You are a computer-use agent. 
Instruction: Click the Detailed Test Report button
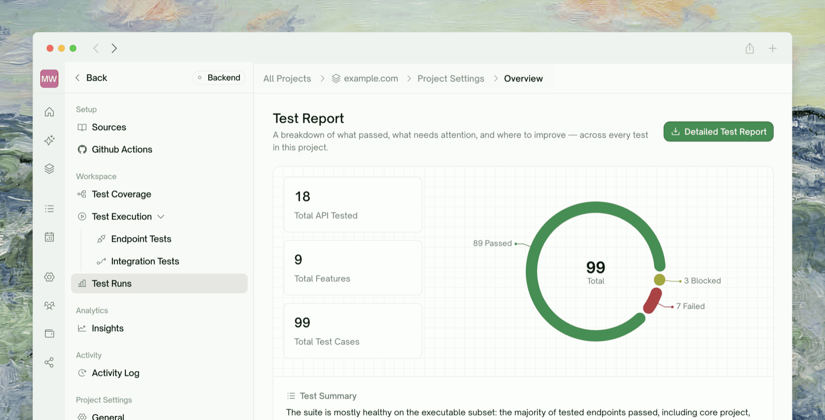pyautogui.click(x=718, y=132)
